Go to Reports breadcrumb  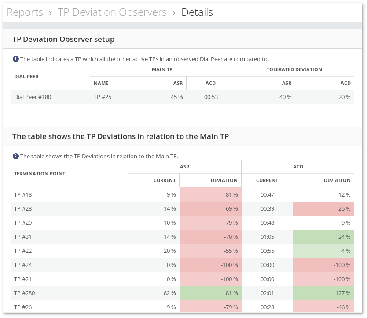[x=25, y=12]
